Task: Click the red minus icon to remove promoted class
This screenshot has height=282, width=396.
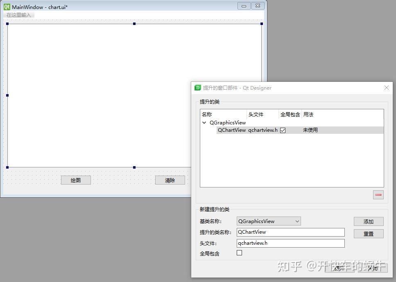Action: (378, 195)
